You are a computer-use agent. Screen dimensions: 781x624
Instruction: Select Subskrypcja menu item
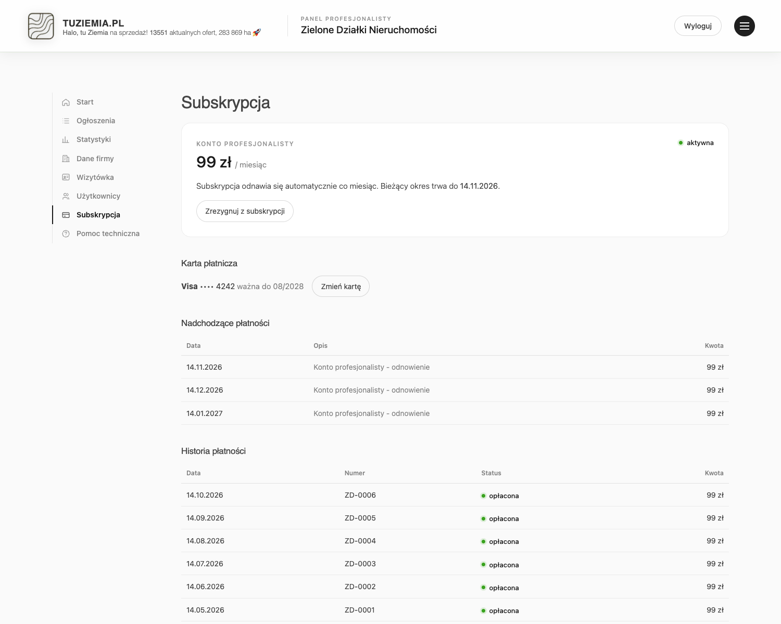coord(98,215)
